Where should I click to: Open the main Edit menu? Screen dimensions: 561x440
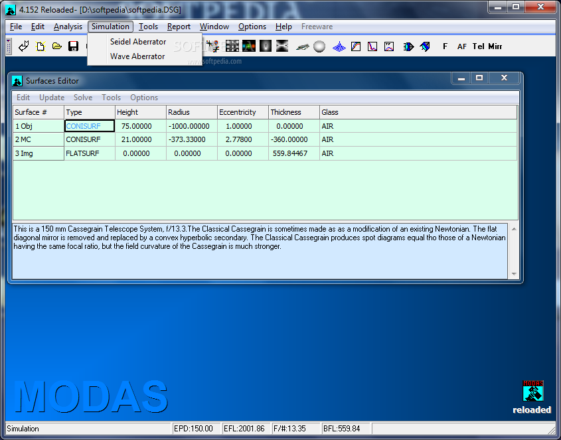[x=38, y=27]
